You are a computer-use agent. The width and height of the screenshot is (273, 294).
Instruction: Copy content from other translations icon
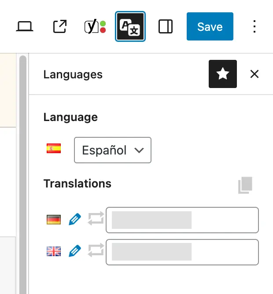(x=246, y=185)
